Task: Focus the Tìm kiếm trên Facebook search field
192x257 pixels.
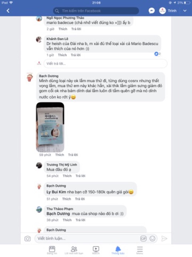Action: click(x=96, y=11)
